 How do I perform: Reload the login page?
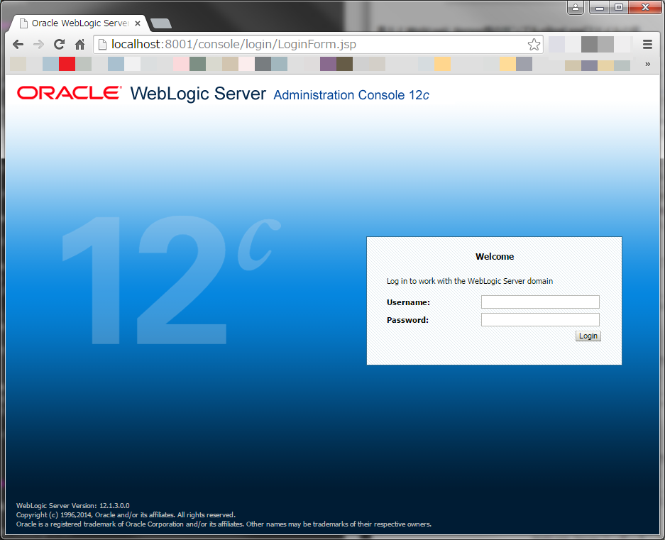tap(60, 44)
